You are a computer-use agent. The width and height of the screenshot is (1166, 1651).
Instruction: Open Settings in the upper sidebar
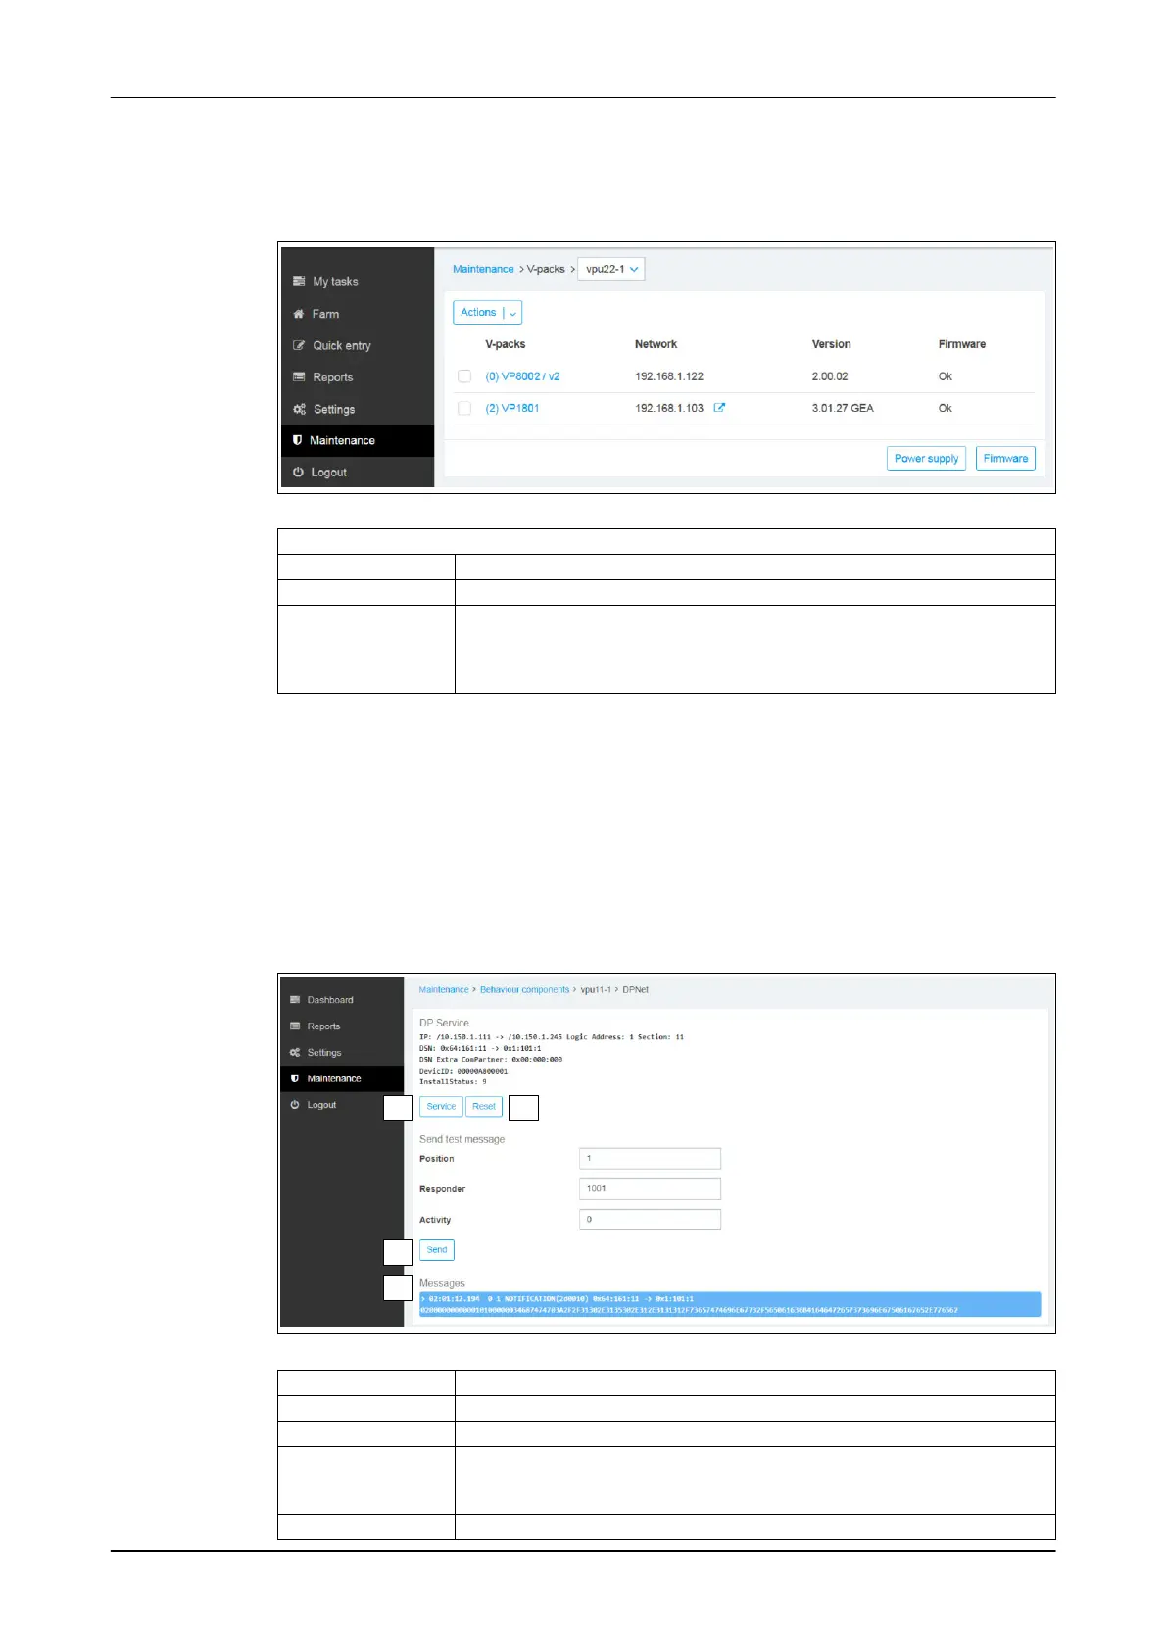(x=334, y=410)
